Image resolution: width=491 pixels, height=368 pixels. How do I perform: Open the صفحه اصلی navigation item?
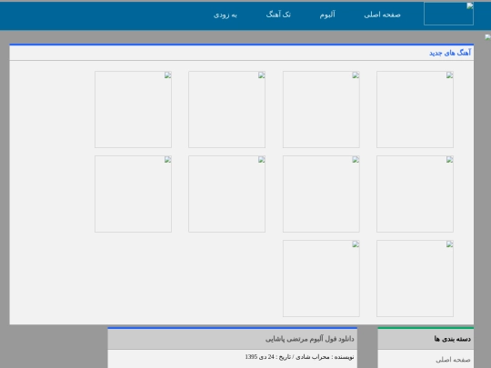382,15
